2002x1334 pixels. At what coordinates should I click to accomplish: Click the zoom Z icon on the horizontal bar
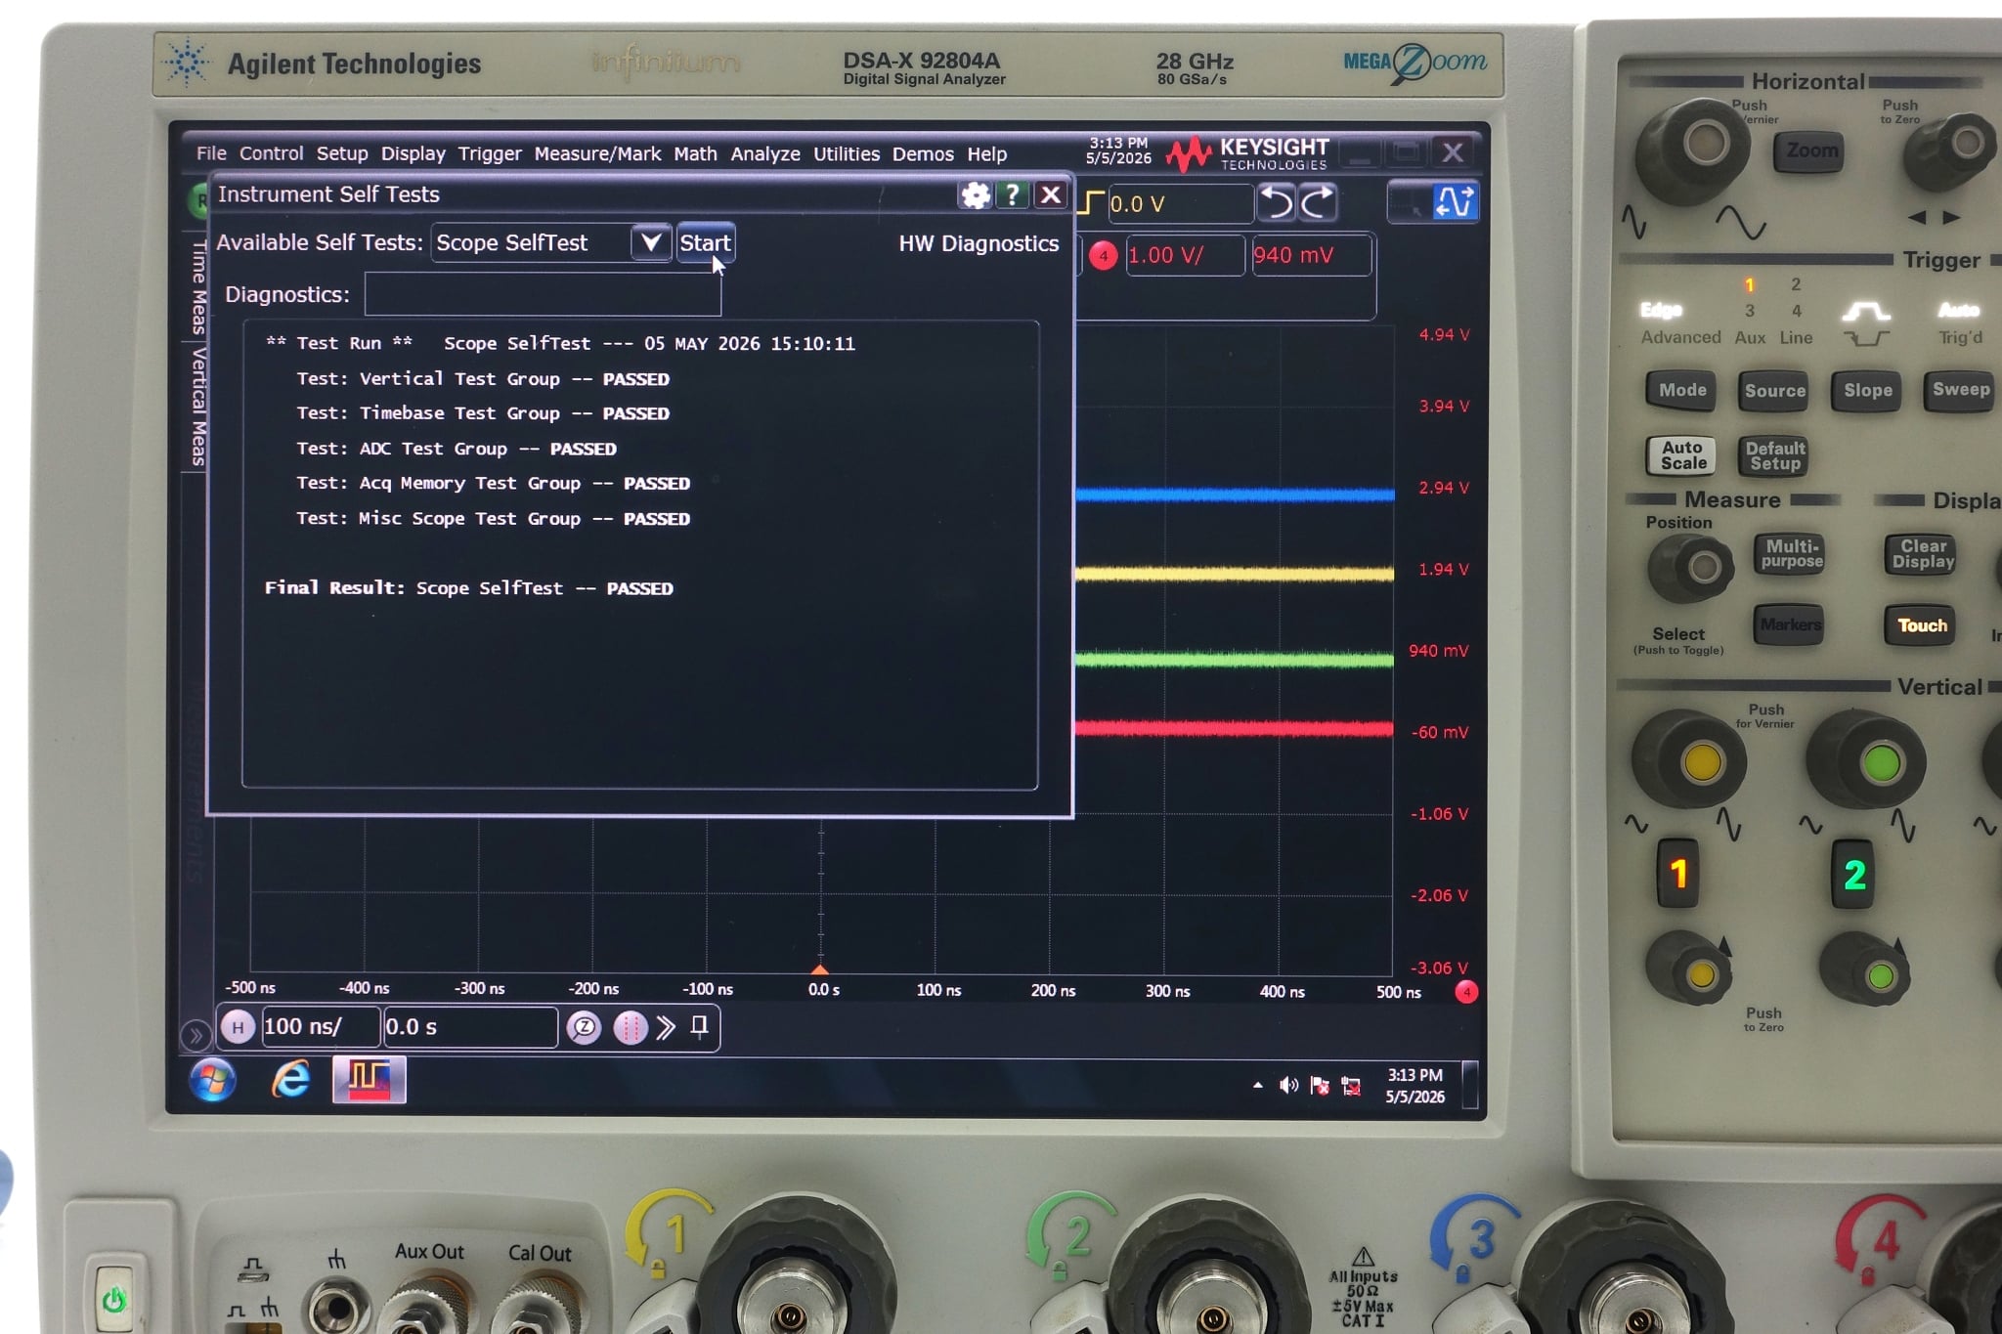(x=585, y=1027)
